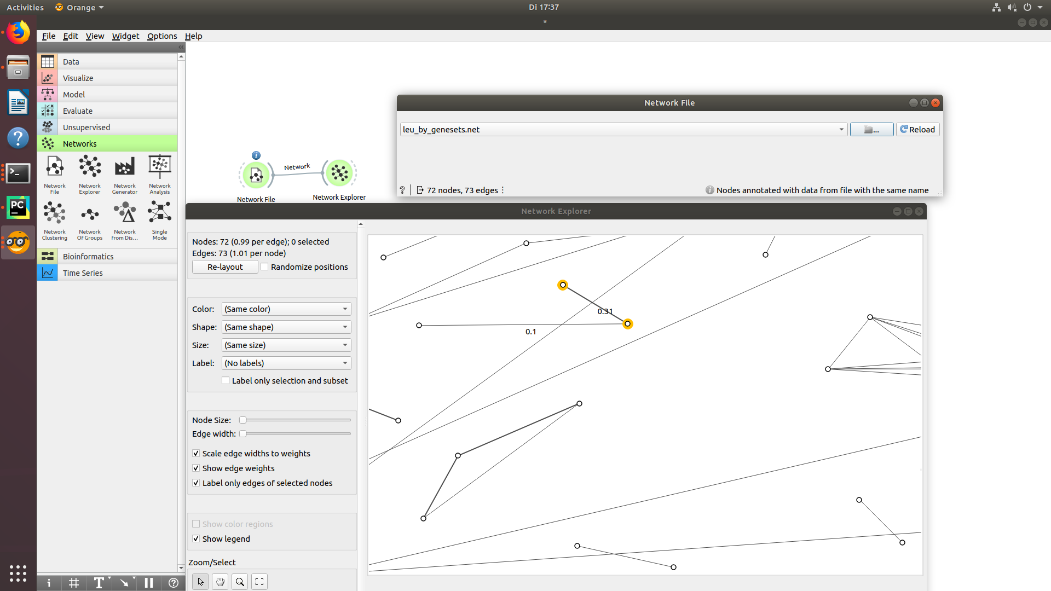The image size is (1051, 591).
Task: Add the Network Analysis widget
Action: point(160,174)
